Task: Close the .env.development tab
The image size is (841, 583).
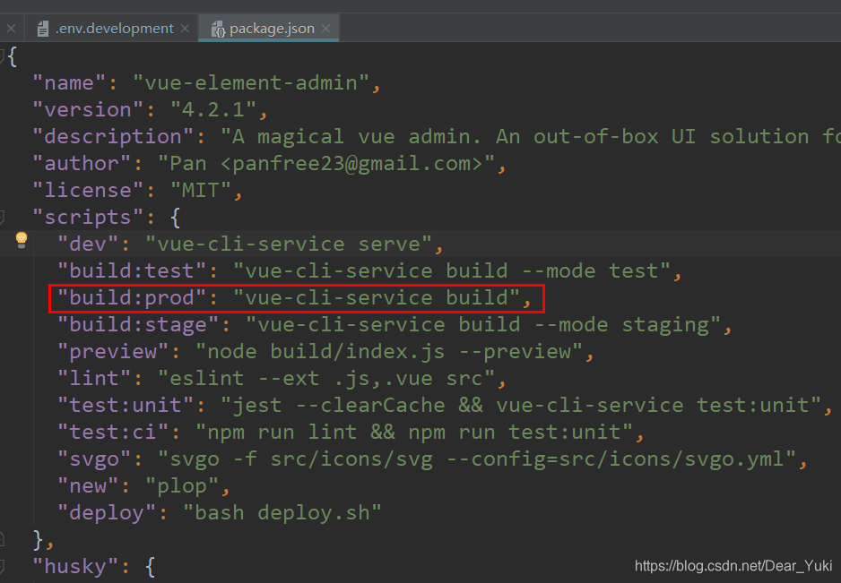Action: tap(185, 28)
